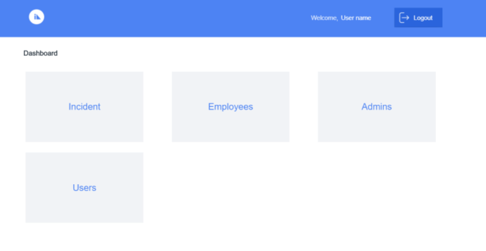Screen dimensions: 486x251
Task: Select the Dashboard page heading
Action: (x=41, y=53)
